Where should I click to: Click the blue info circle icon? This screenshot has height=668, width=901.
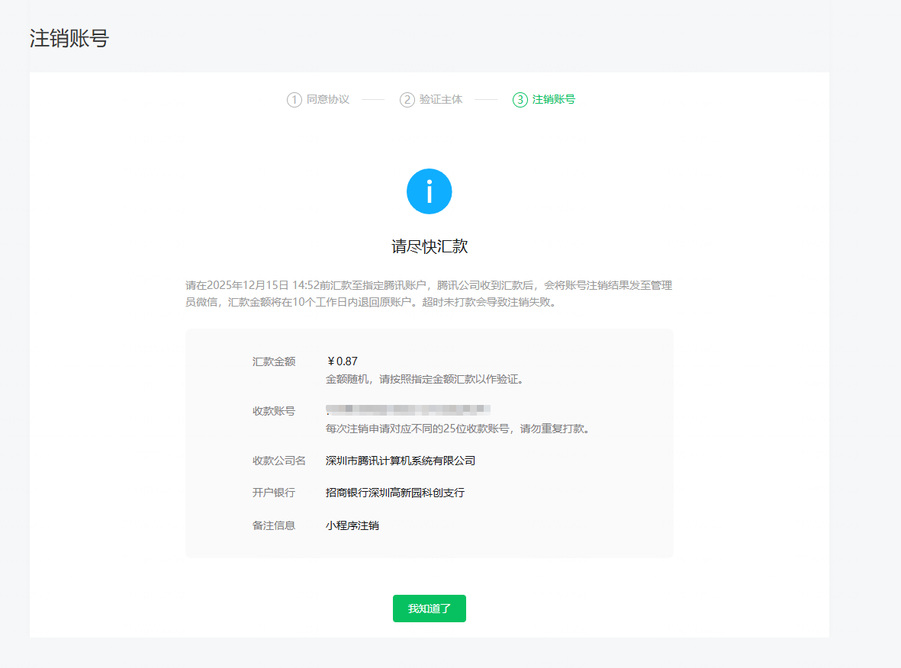(x=430, y=191)
